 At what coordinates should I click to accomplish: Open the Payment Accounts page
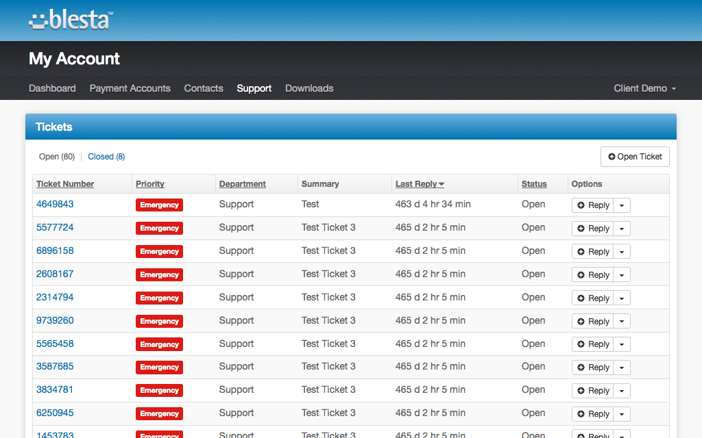130,88
